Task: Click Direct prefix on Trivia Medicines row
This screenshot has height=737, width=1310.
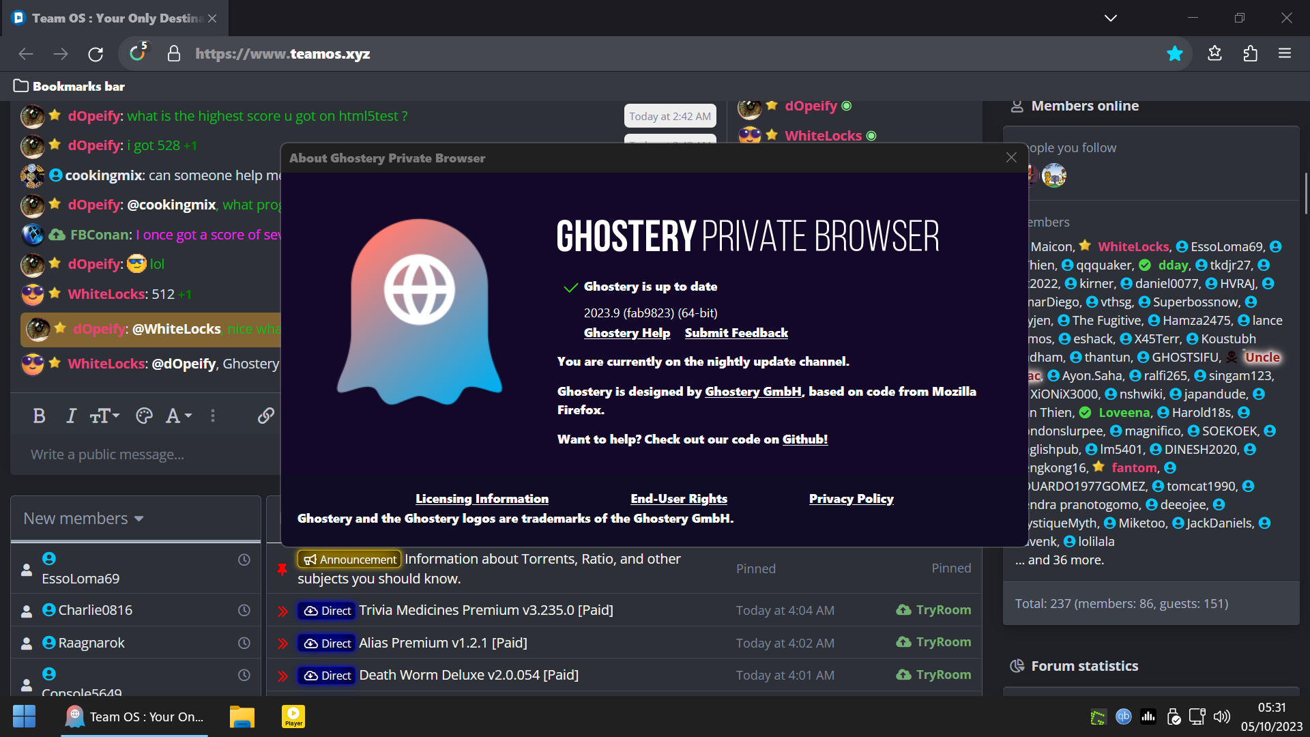Action: [x=327, y=611]
